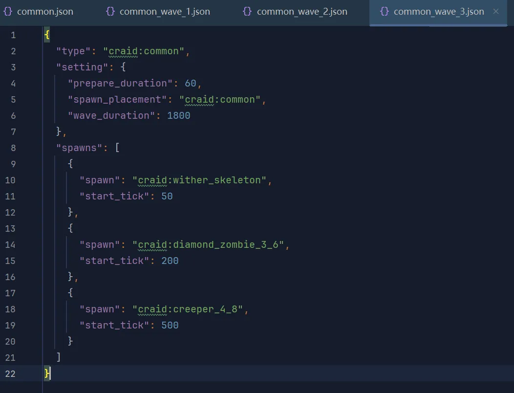The image size is (514, 393).
Task: Click the "craid:diamond_zombie_3_6" value
Action: [208, 245]
